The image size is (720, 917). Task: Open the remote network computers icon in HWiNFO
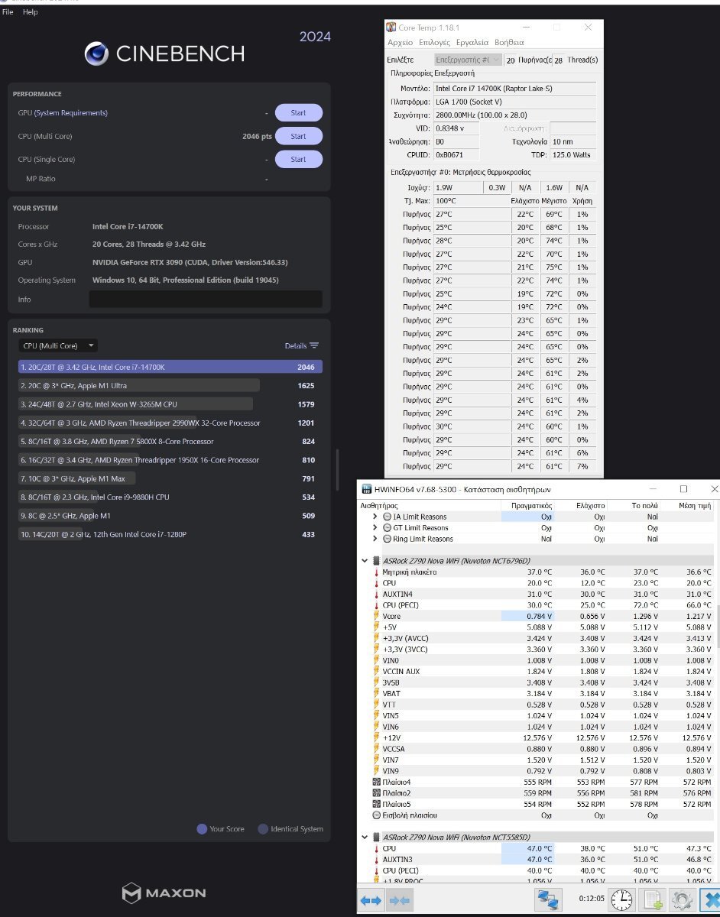(x=547, y=899)
